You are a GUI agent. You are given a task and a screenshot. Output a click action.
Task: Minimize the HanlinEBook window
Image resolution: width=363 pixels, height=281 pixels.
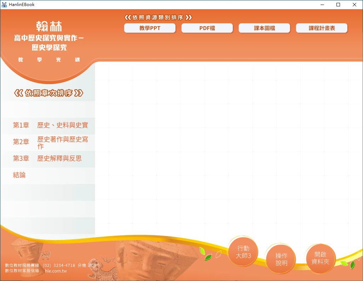tap(322, 5)
